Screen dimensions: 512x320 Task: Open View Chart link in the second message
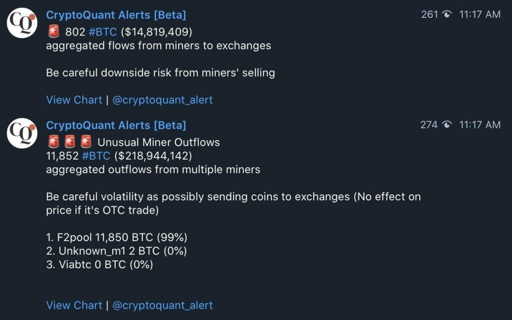pos(74,305)
